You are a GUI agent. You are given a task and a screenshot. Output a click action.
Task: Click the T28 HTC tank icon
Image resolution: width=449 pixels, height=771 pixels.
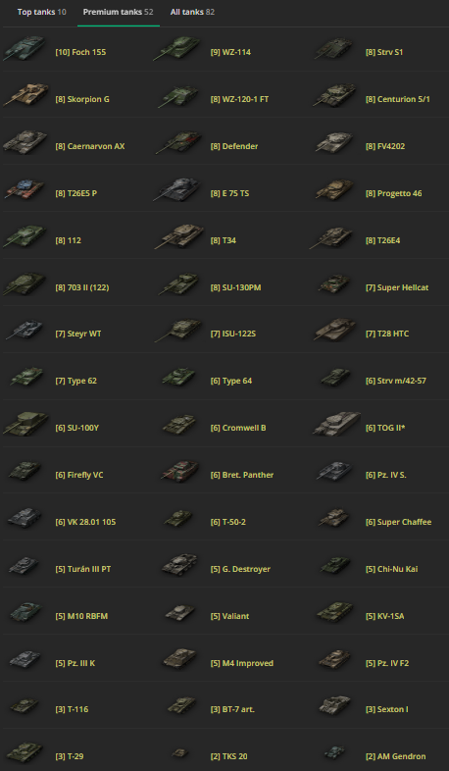(335, 330)
